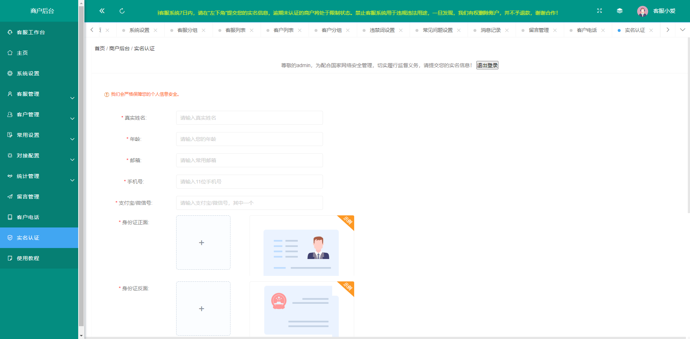Image resolution: width=690 pixels, height=339 pixels.
Task: Expand the 客服管理 sidebar menu
Action: click(x=39, y=94)
